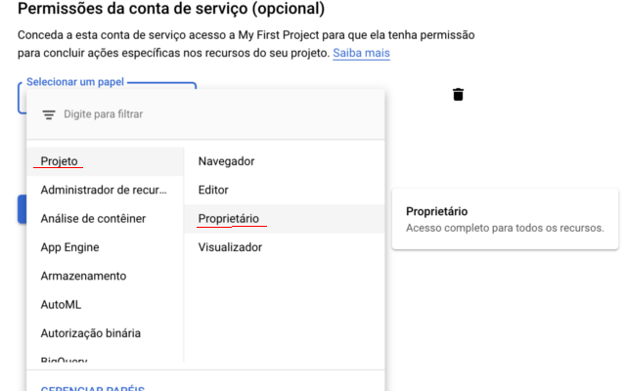The image size is (626, 391).
Task: Choose the 'Autorização binária' category
Action: point(105,333)
